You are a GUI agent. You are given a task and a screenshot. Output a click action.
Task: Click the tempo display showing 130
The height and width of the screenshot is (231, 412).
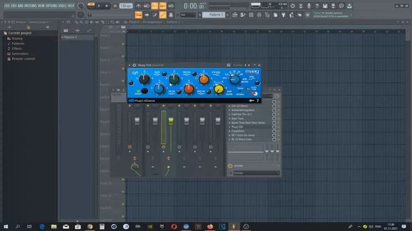pyautogui.click(x=126, y=6)
